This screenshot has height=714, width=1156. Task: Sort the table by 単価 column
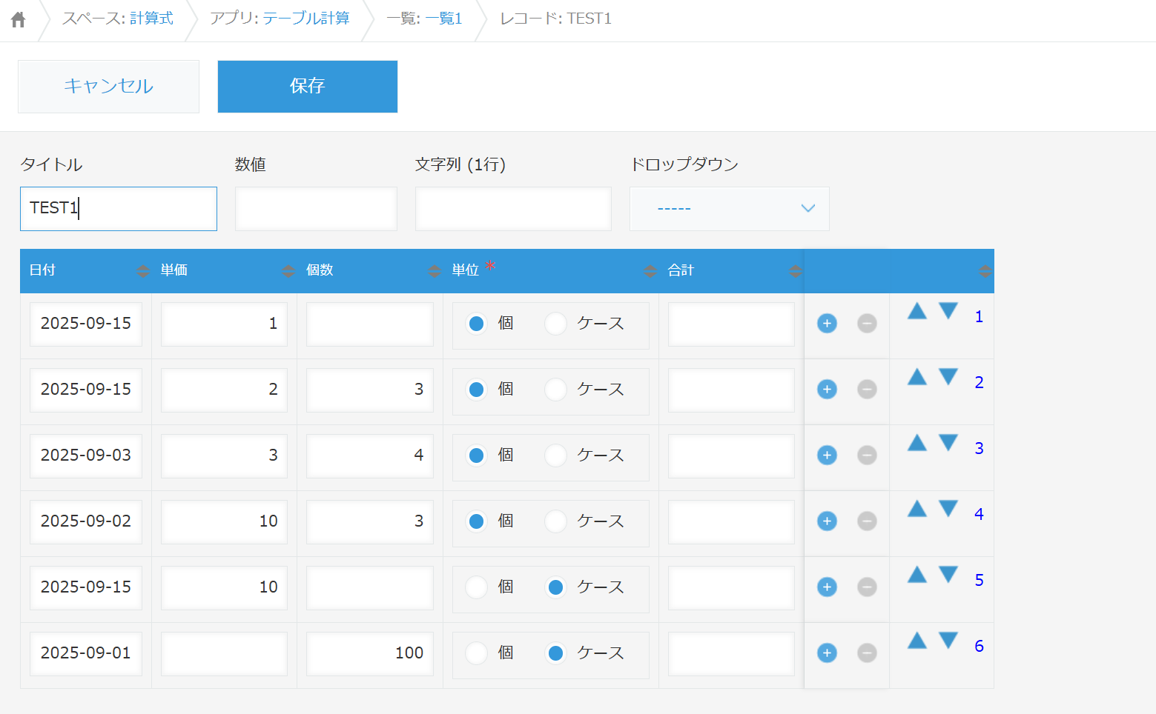coord(288,271)
